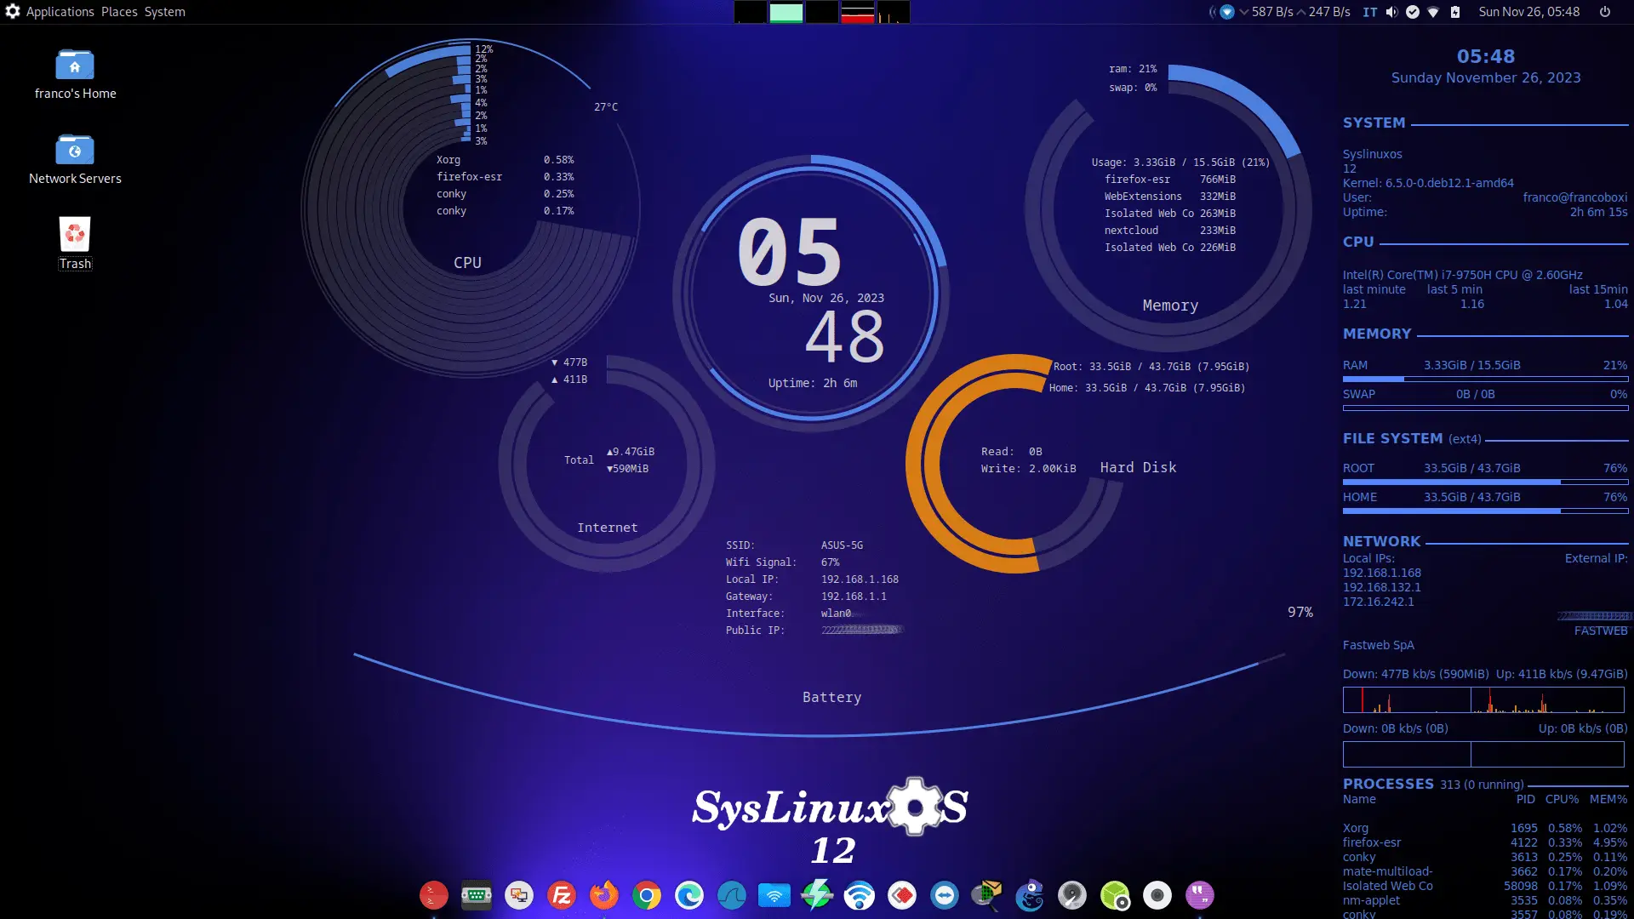Launch FileZilla from the dock
Image resolution: width=1634 pixels, height=919 pixels.
(x=561, y=895)
